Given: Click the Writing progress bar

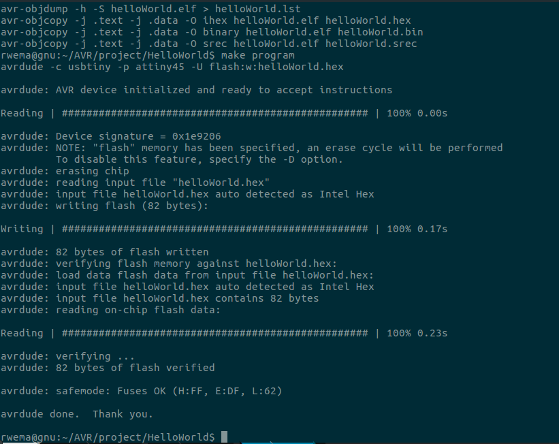Looking at the screenshot, I should [x=215, y=229].
